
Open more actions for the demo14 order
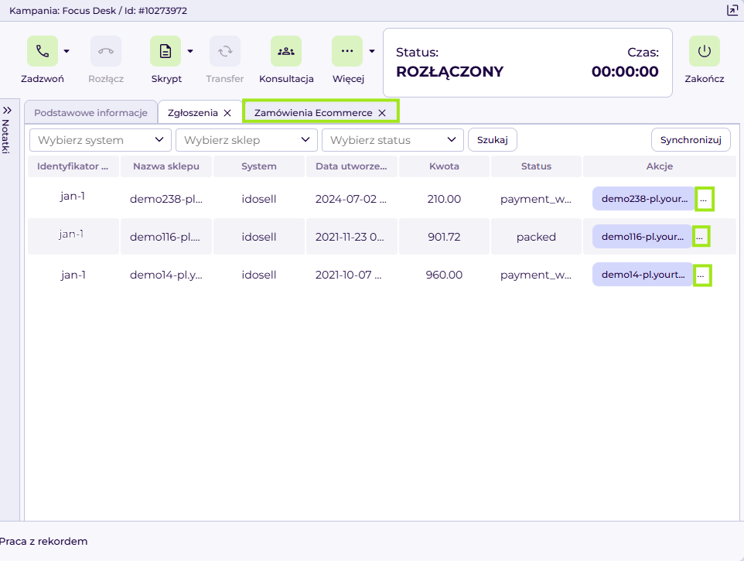(701, 275)
